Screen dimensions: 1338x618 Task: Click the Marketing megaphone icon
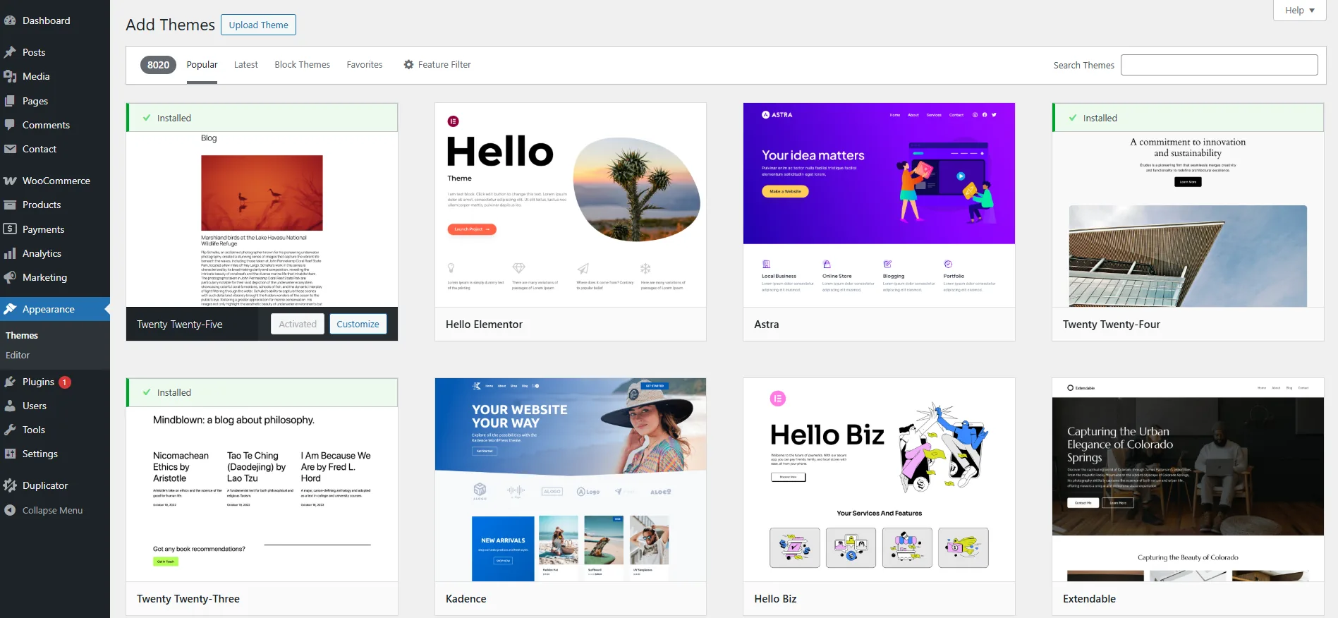[x=10, y=277]
